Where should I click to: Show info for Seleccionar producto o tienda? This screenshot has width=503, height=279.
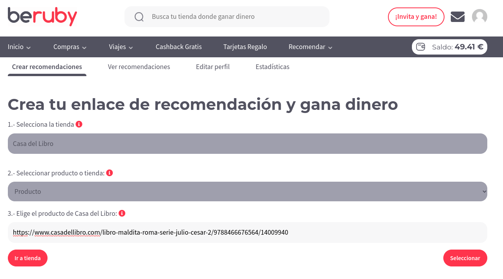110,173
